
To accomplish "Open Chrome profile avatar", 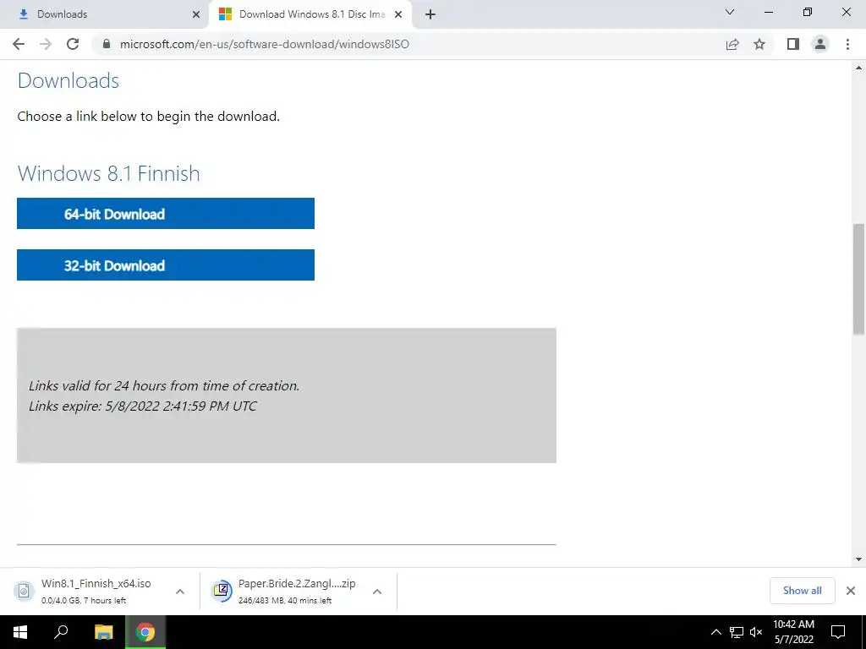I will pos(820,44).
